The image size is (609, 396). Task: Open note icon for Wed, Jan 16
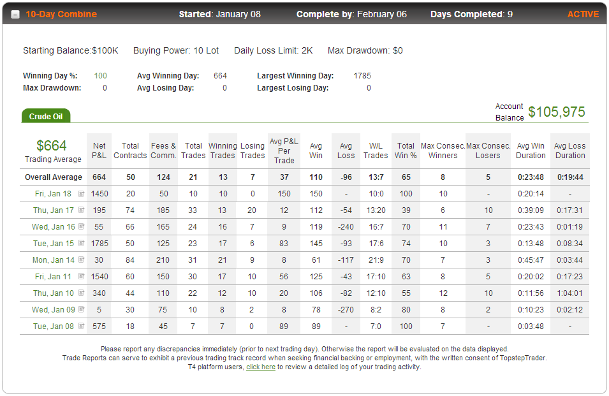coord(81,226)
